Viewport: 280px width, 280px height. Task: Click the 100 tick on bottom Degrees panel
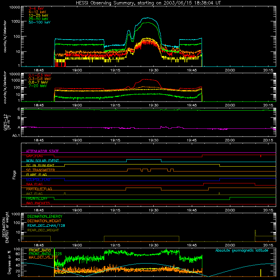click(17, 249)
